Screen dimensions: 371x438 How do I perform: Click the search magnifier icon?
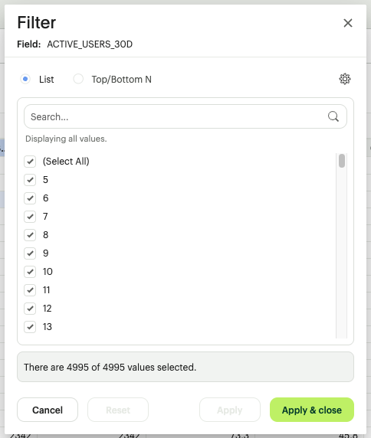333,116
